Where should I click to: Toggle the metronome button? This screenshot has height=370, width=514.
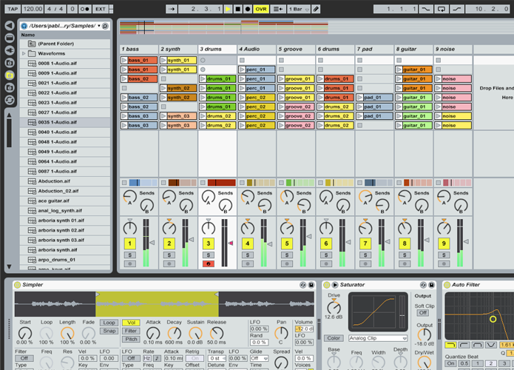pyautogui.click(x=85, y=9)
